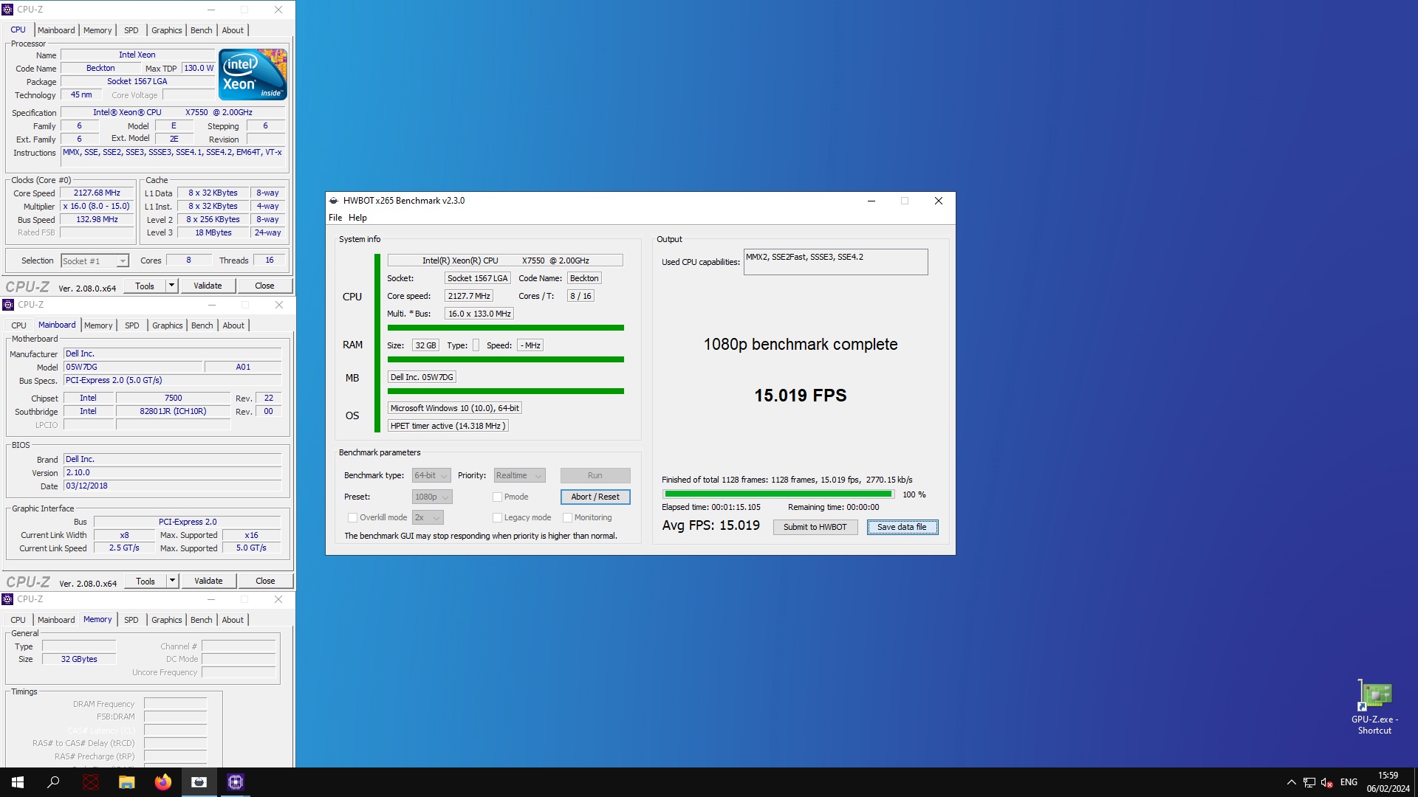Click the Intel Xeon inside logo
The image size is (1418, 797).
coord(253,75)
